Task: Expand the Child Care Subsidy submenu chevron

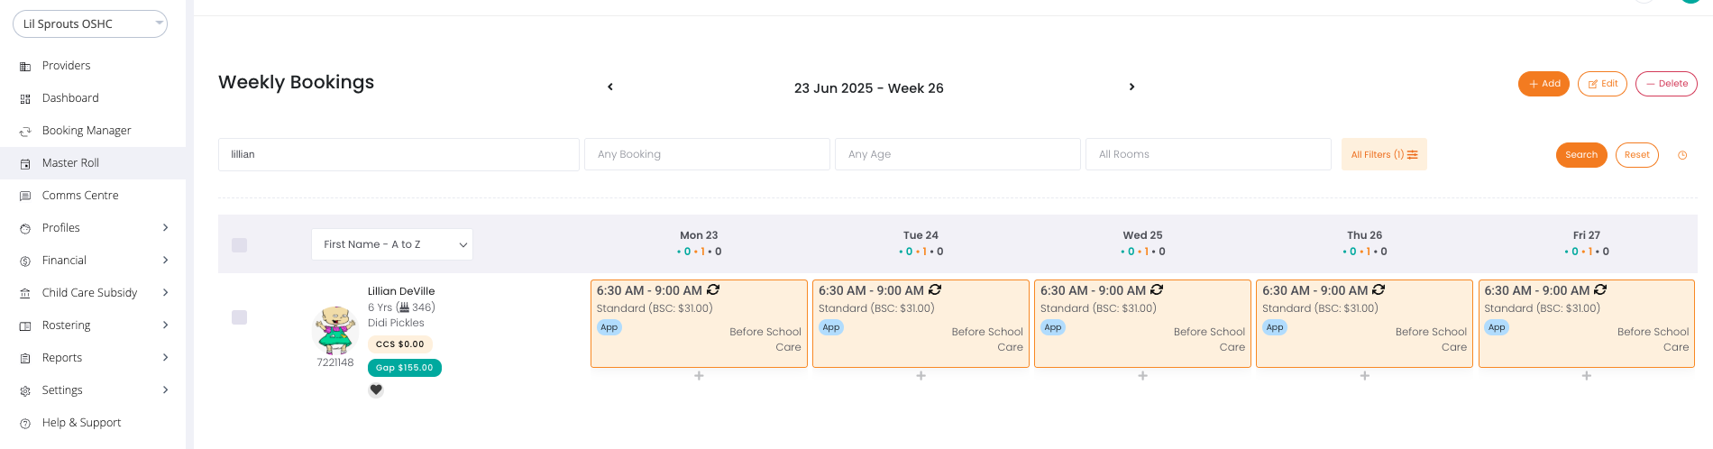Action: pyautogui.click(x=165, y=293)
